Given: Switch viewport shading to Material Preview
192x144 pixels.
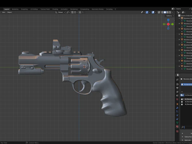Looking at the screenshot, I should pyautogui.click(x=168, y=12).
